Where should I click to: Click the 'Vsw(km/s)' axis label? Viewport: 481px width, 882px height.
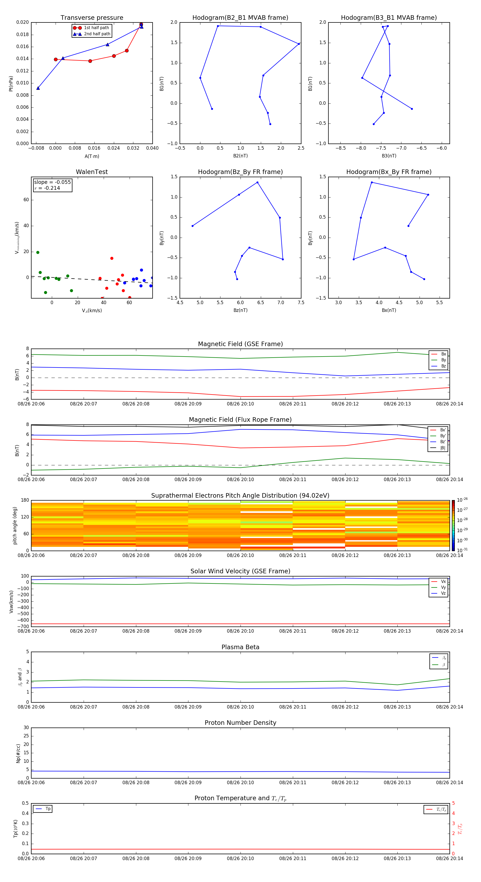[11, 602]
